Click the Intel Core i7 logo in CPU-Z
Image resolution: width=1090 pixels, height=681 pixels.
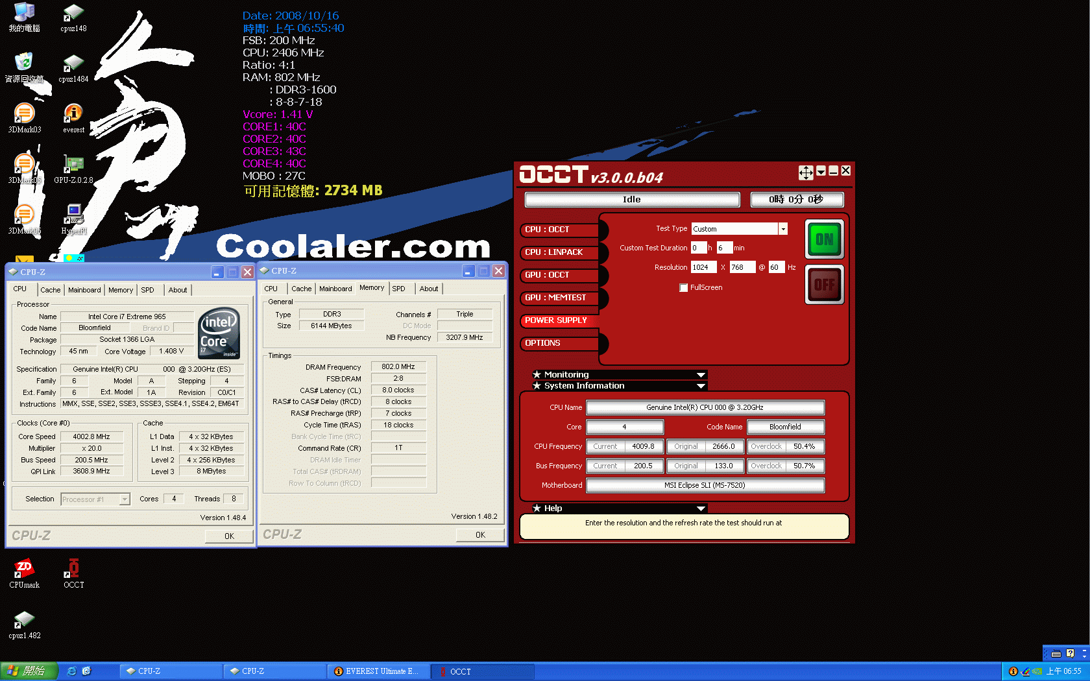219,333
